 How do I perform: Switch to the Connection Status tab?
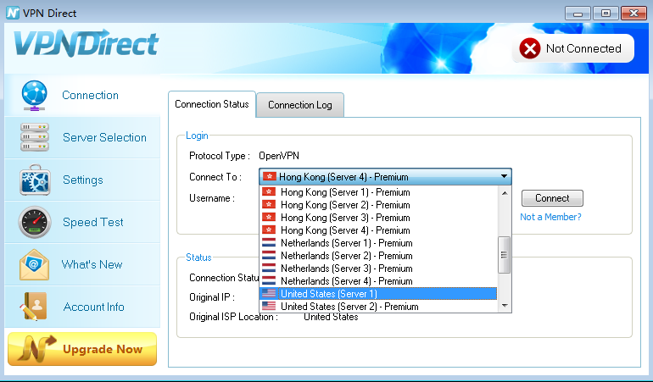click(212, 104)
